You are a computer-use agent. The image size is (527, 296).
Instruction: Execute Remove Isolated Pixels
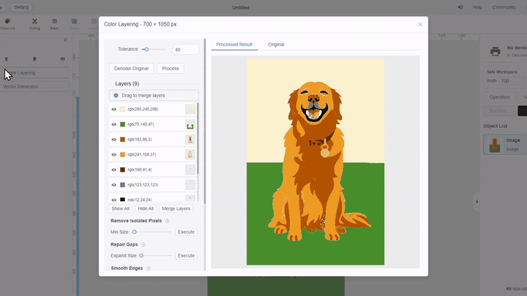click(186, 232)
